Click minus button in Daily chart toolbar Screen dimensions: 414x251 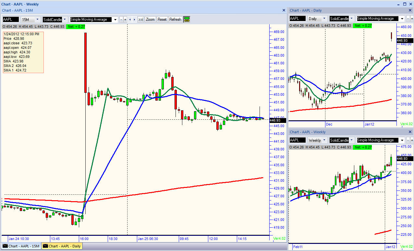pos(408,18)
